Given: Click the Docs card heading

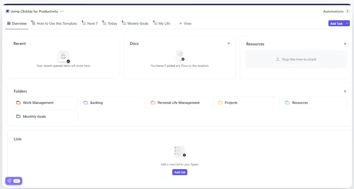Looking at the screenshot, I should [134, 43].
